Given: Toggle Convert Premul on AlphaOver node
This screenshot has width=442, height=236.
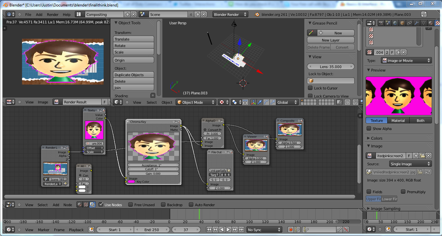Looking at the screenshot, I should (205, 130).
